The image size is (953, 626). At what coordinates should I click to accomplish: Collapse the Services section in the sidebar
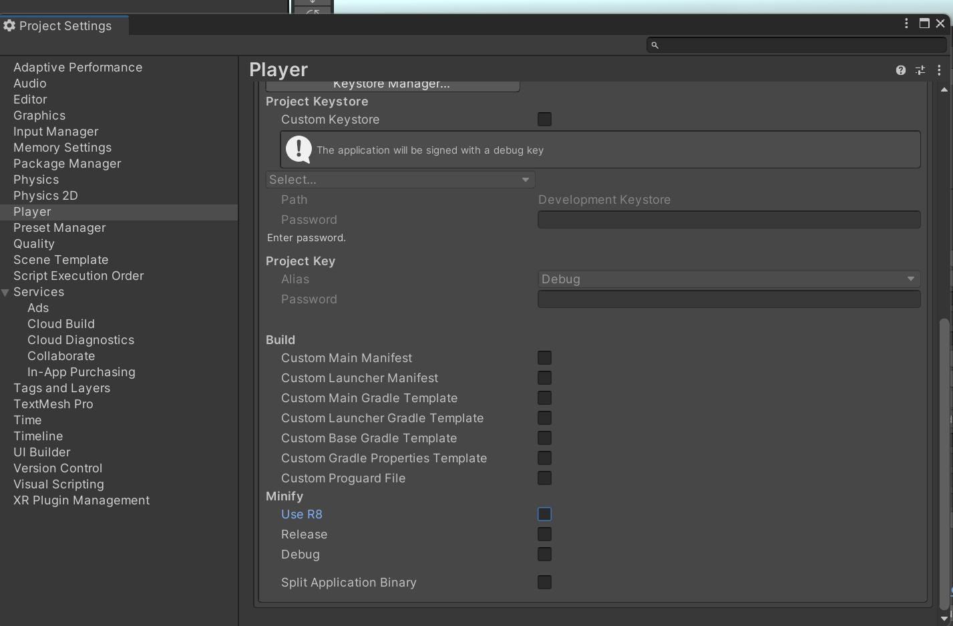(5, 292)
